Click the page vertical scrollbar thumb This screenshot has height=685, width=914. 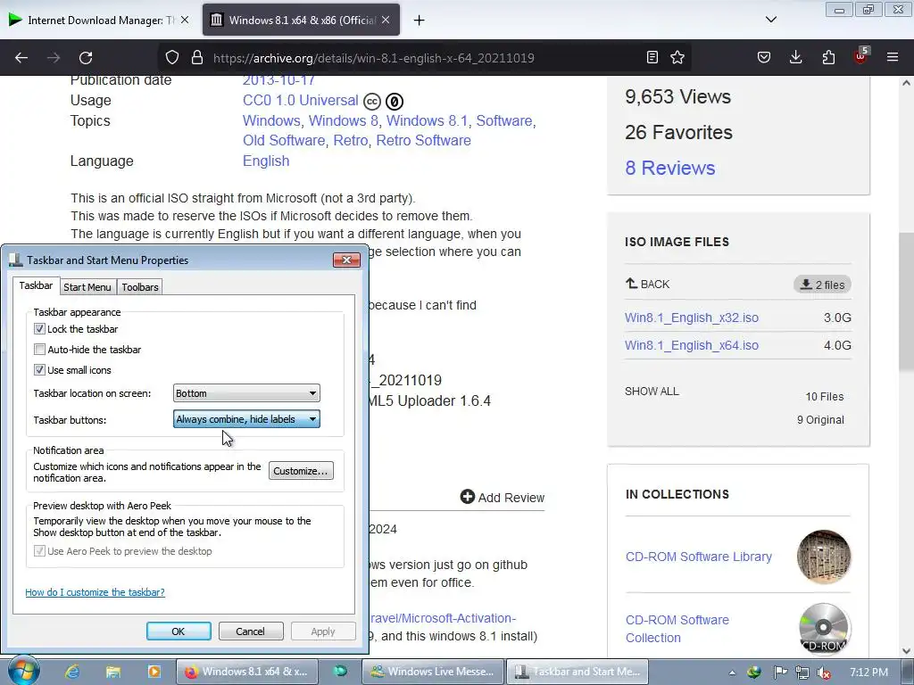(906, 301)
